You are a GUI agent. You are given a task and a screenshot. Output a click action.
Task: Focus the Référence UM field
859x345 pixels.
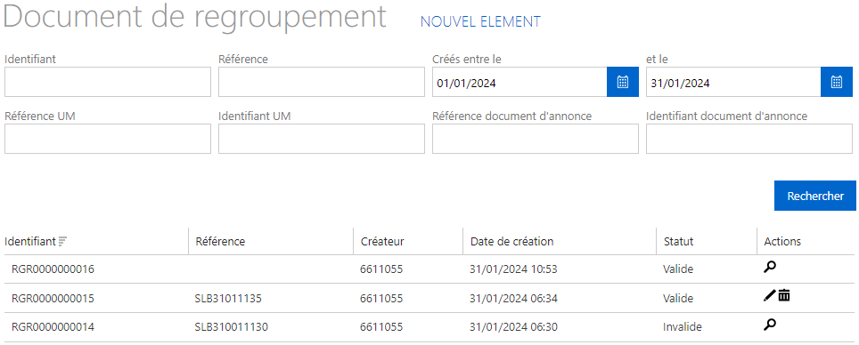click(107, 139)
